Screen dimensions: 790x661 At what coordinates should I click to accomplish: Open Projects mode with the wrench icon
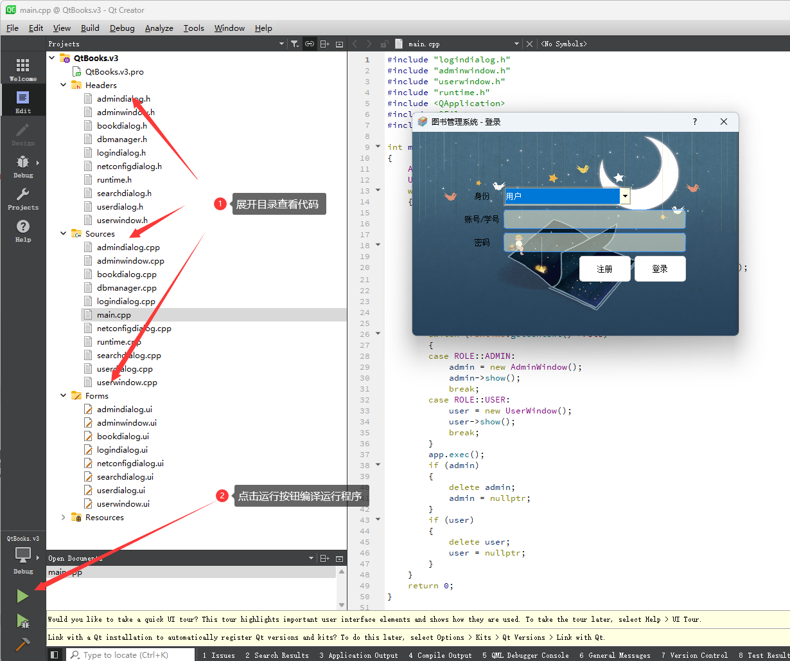(x=22, y=198)
